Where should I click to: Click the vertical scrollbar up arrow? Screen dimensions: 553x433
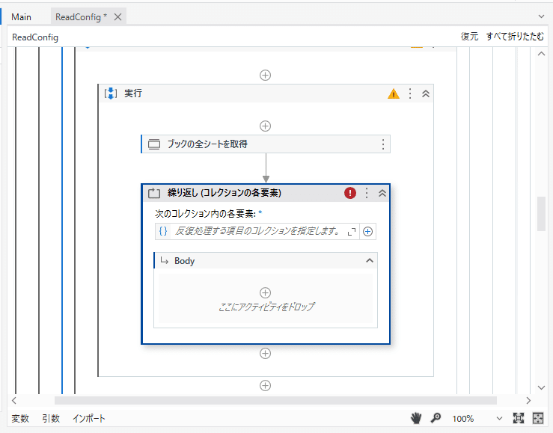[541, 54]
